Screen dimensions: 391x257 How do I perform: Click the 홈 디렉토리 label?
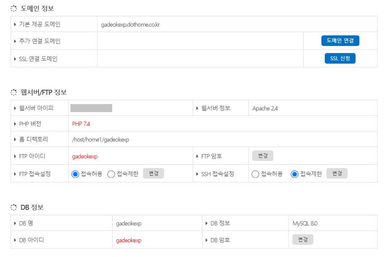click(33, 139)
